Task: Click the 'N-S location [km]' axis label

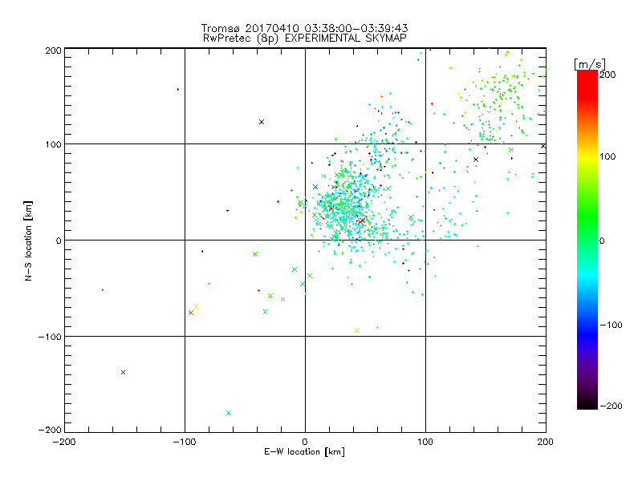Action: 28,240
